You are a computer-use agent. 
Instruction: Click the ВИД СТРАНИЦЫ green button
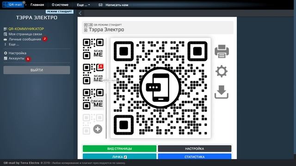pos(119,148)
